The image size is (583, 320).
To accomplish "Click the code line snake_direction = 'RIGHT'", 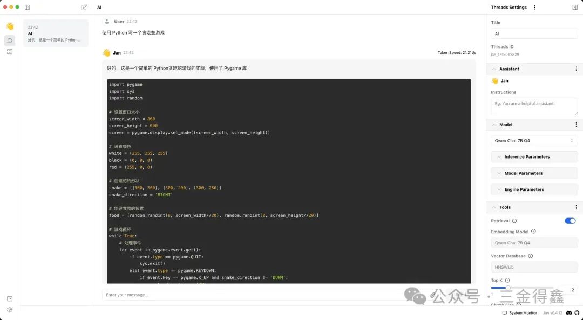I will 141,195.
